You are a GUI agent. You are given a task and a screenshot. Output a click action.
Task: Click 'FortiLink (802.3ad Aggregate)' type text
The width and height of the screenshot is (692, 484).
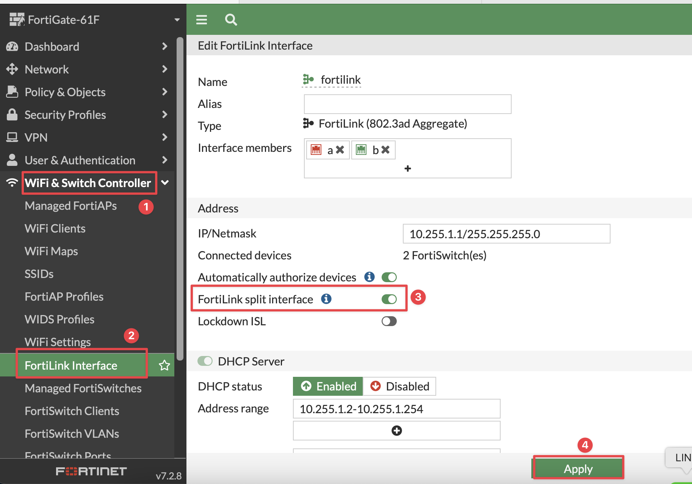coord(393,123)
